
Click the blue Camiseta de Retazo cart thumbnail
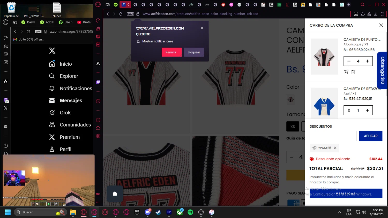point(324,103)
